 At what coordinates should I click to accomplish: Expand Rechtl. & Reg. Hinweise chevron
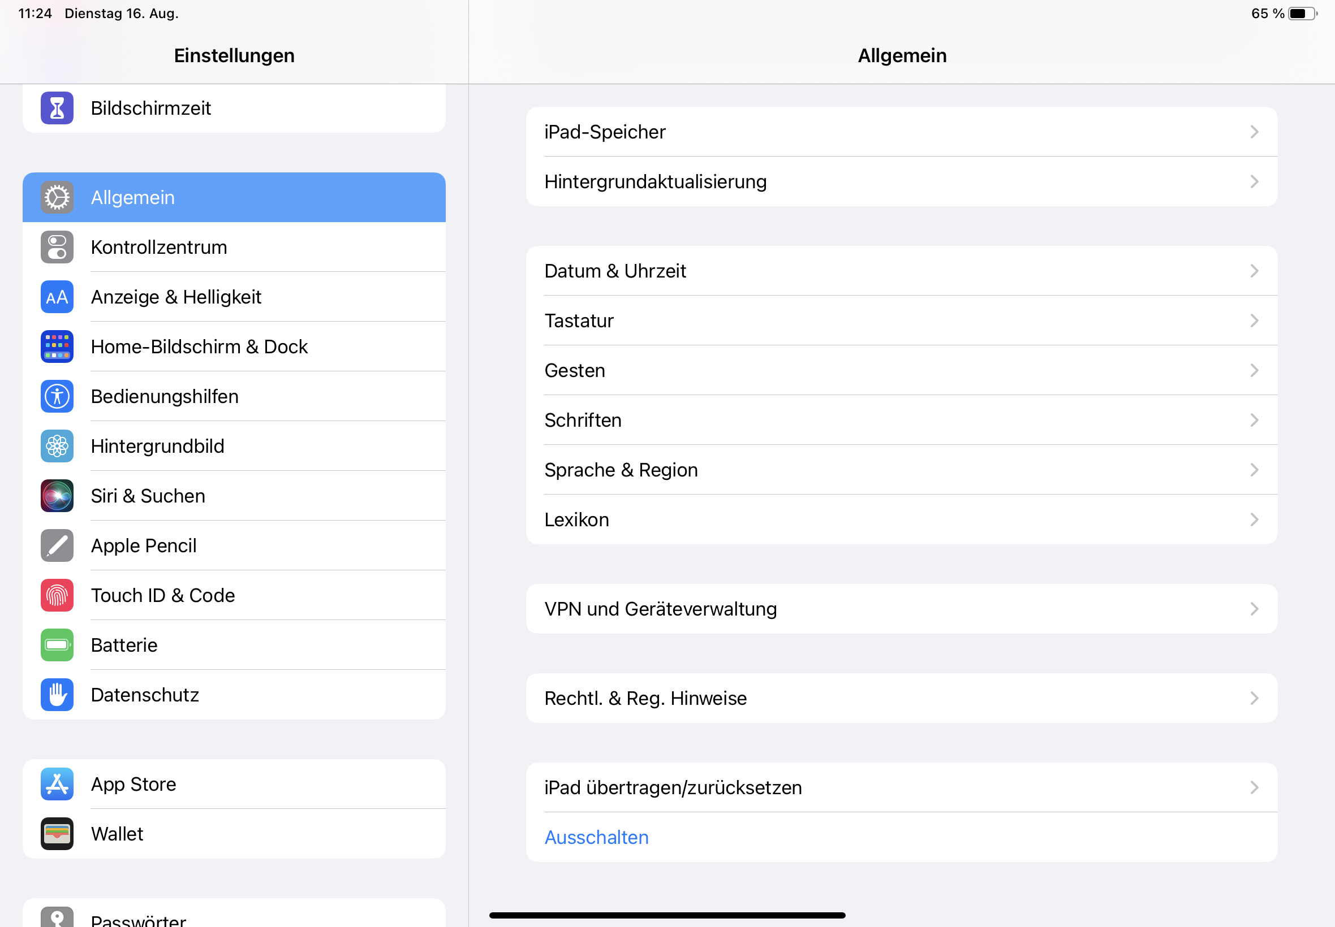(x=1254, y=698)
